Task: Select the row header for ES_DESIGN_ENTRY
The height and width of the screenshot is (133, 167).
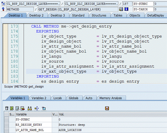Action: (6, 125)
